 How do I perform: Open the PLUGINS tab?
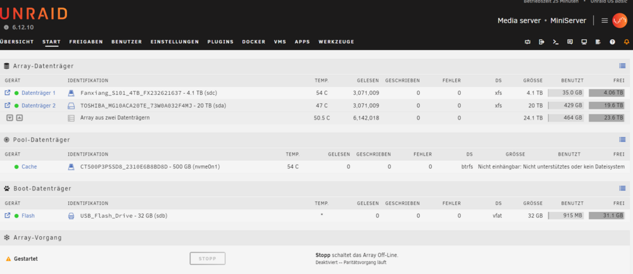[x=220, y=42]
